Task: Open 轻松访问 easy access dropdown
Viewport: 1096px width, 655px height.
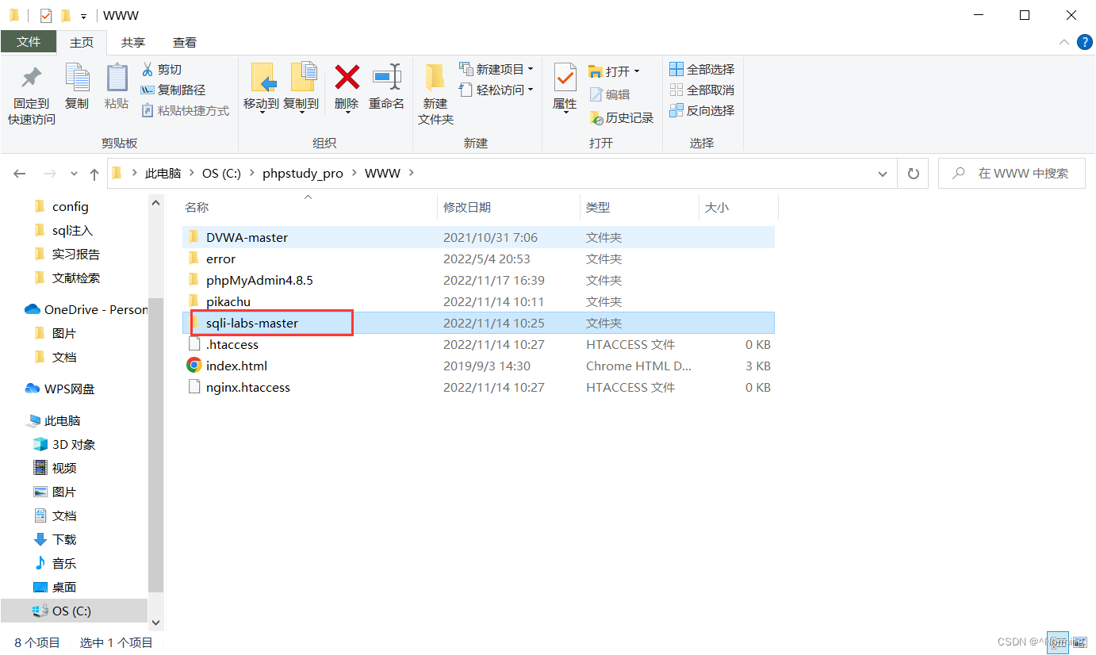Action: point(496,90)
